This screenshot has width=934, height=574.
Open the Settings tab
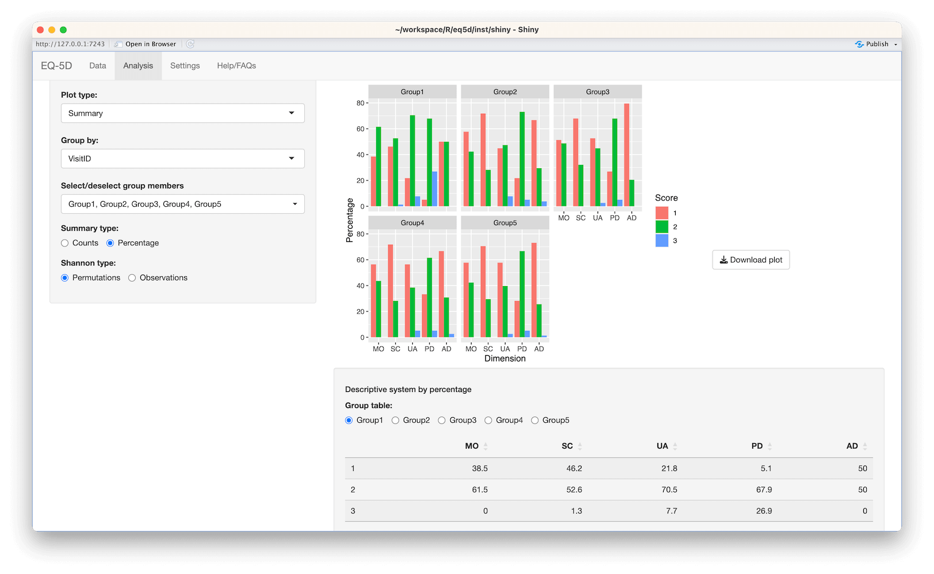click(x=185, y=66)
